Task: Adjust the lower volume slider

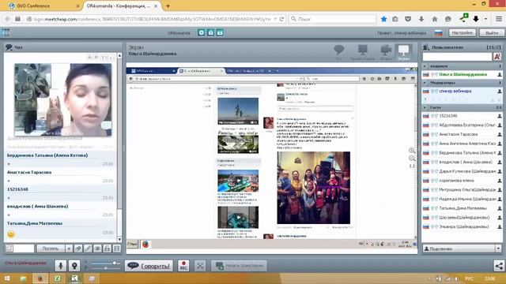Action: 105,268
